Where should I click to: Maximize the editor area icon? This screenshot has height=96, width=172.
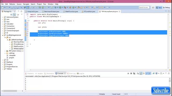pyautogui.click(x=169, y=11)
